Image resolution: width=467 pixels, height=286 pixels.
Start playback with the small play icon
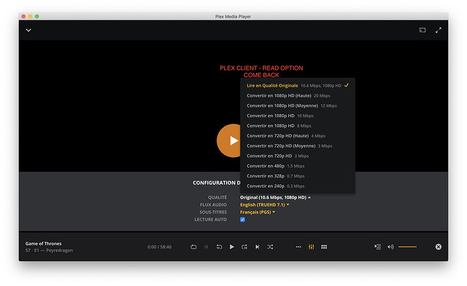point(231,247)
